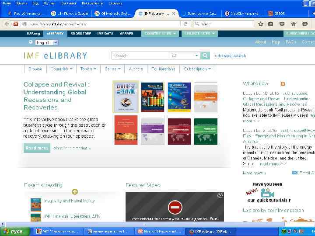315x236 pixels.
Task: Click the red icon left of the address bar
Action: 16,24
